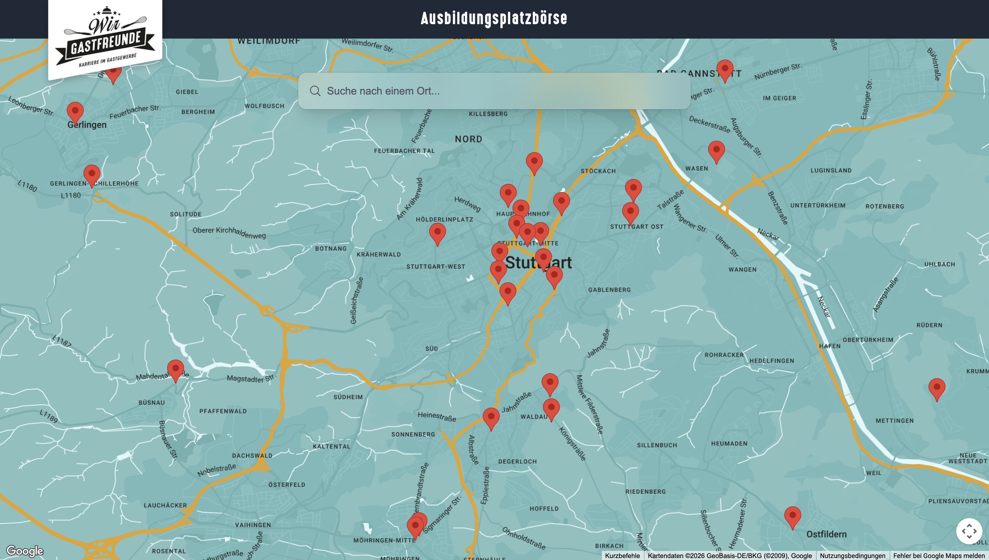The width and height of the screenshot is (989, 560).
Task: Click 'Fehler bei Google Maps melden'
Action: [x=939, y=556]
